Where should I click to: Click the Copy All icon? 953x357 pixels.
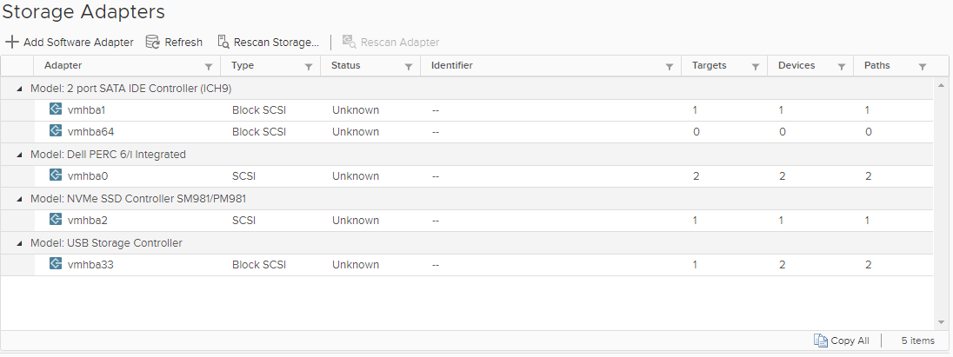(x=820, y=340)
